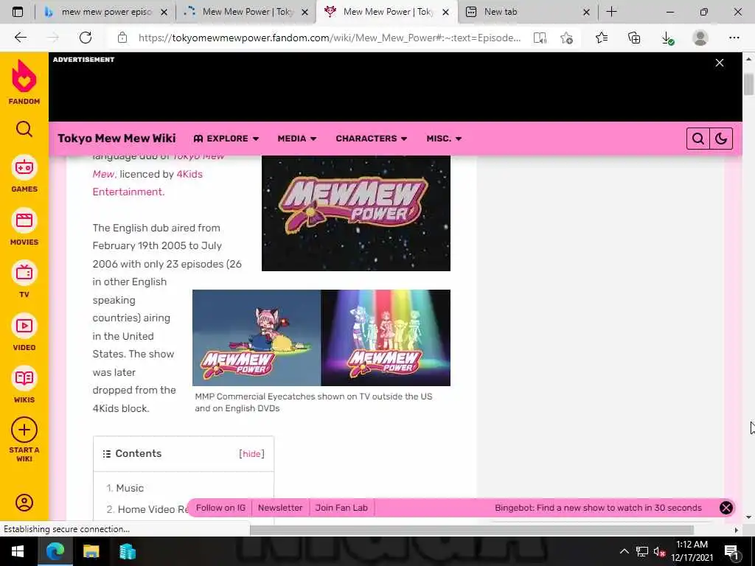755x566 pixels.
Task: Open the notification center icon
Action: [x=731, y=551]
